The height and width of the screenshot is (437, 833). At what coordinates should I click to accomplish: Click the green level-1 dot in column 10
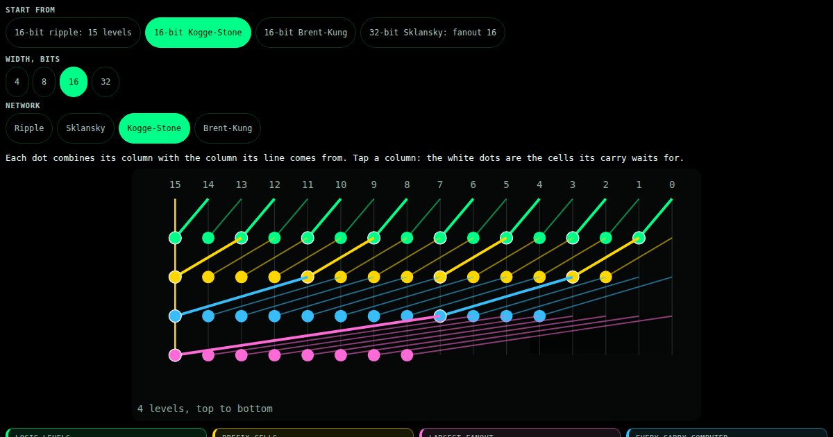(341, 238)
